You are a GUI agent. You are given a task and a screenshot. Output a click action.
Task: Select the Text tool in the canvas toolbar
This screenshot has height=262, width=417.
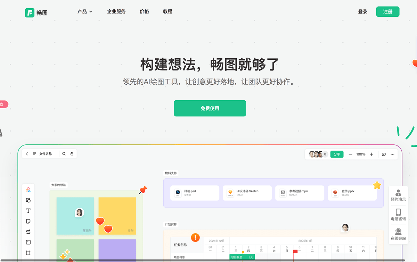(x=28, y=211)
